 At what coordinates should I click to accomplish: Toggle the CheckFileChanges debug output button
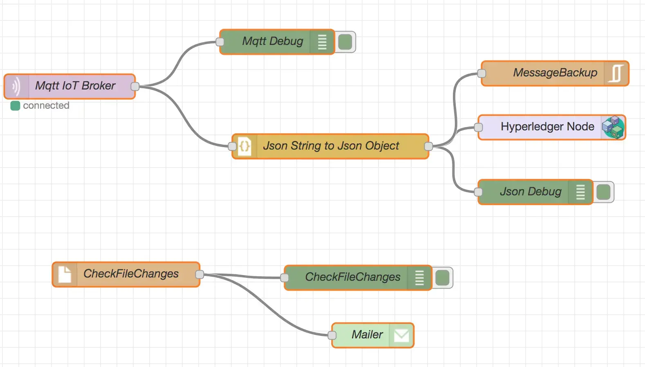click(x=443, y=278)
